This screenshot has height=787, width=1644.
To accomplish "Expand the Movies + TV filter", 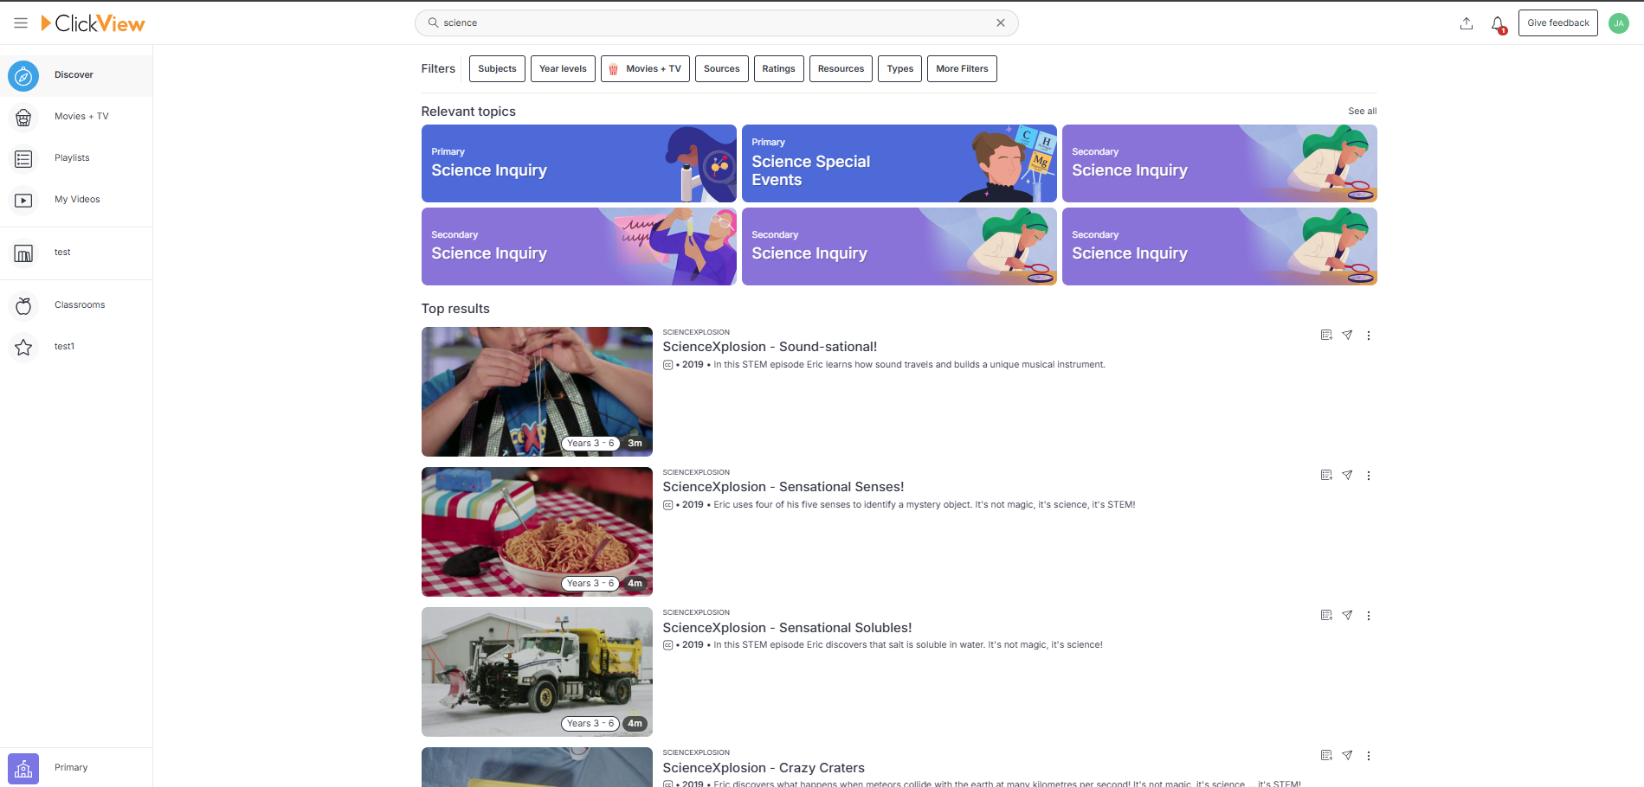I will (645, 69).
